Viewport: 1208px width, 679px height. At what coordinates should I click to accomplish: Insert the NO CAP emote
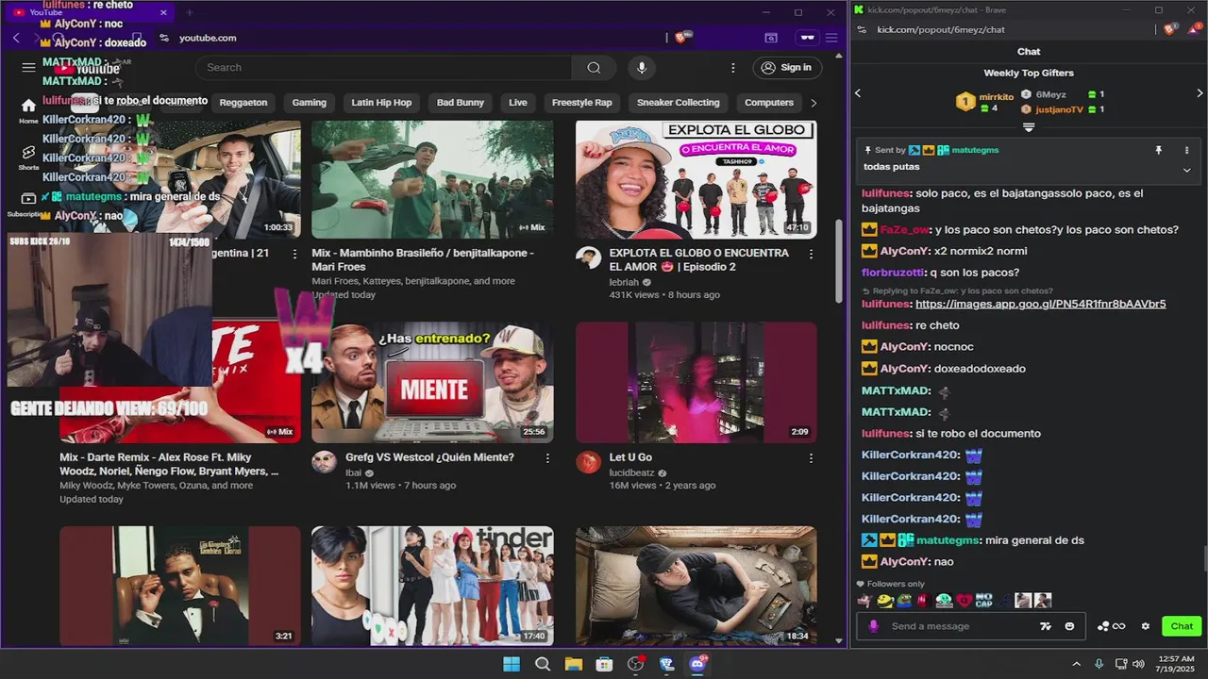tap(983, 601)
